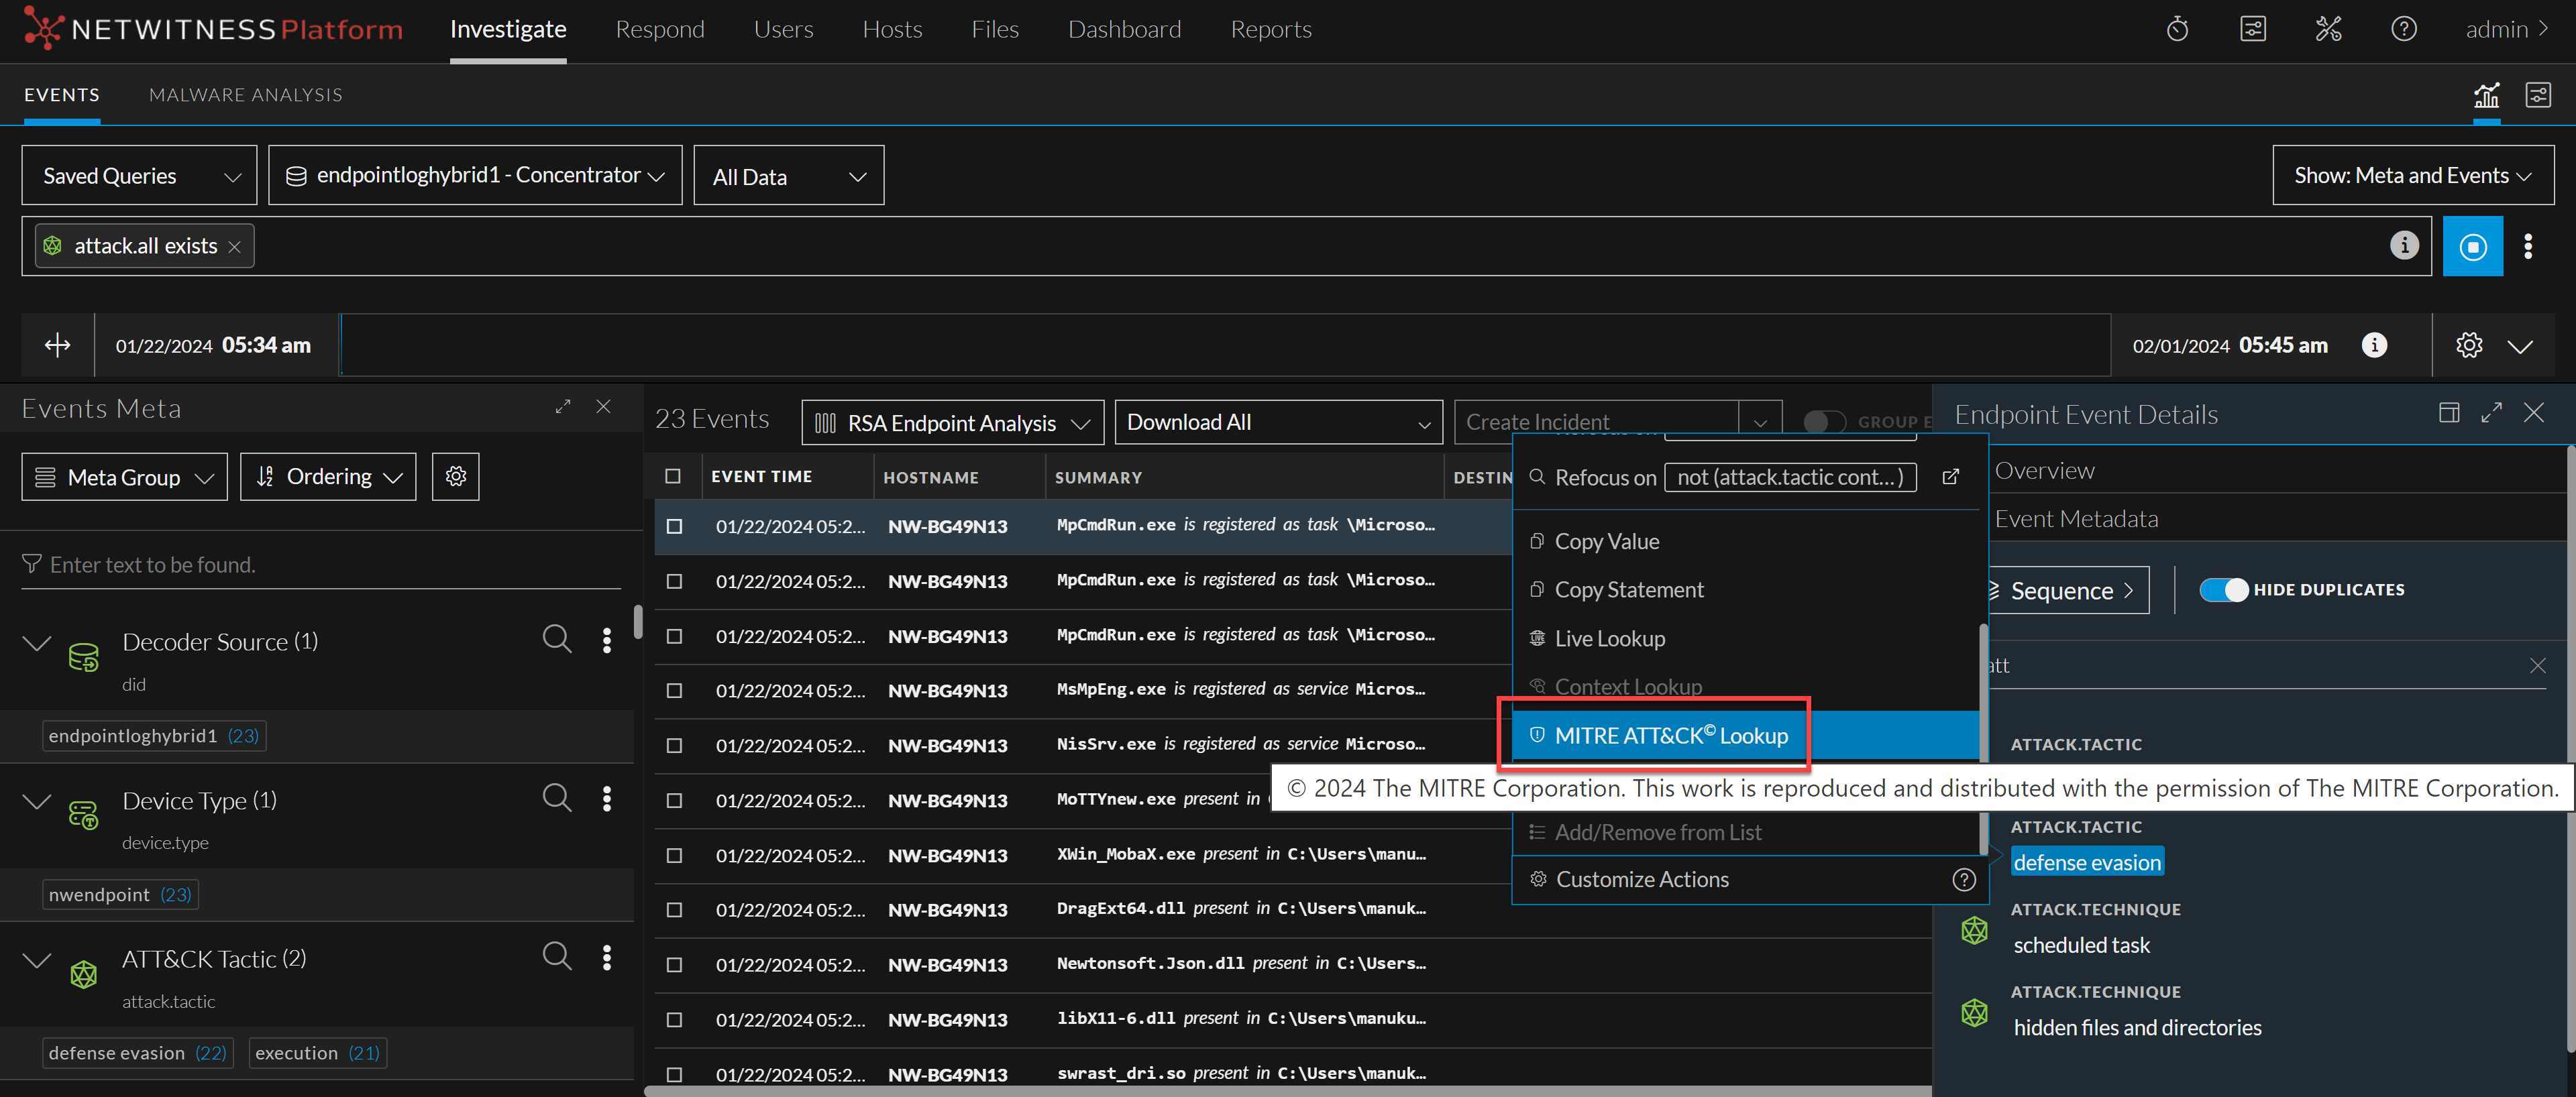Click the stop query button
Screen dimensions: 2576x1097
[x=2472, y=246]
